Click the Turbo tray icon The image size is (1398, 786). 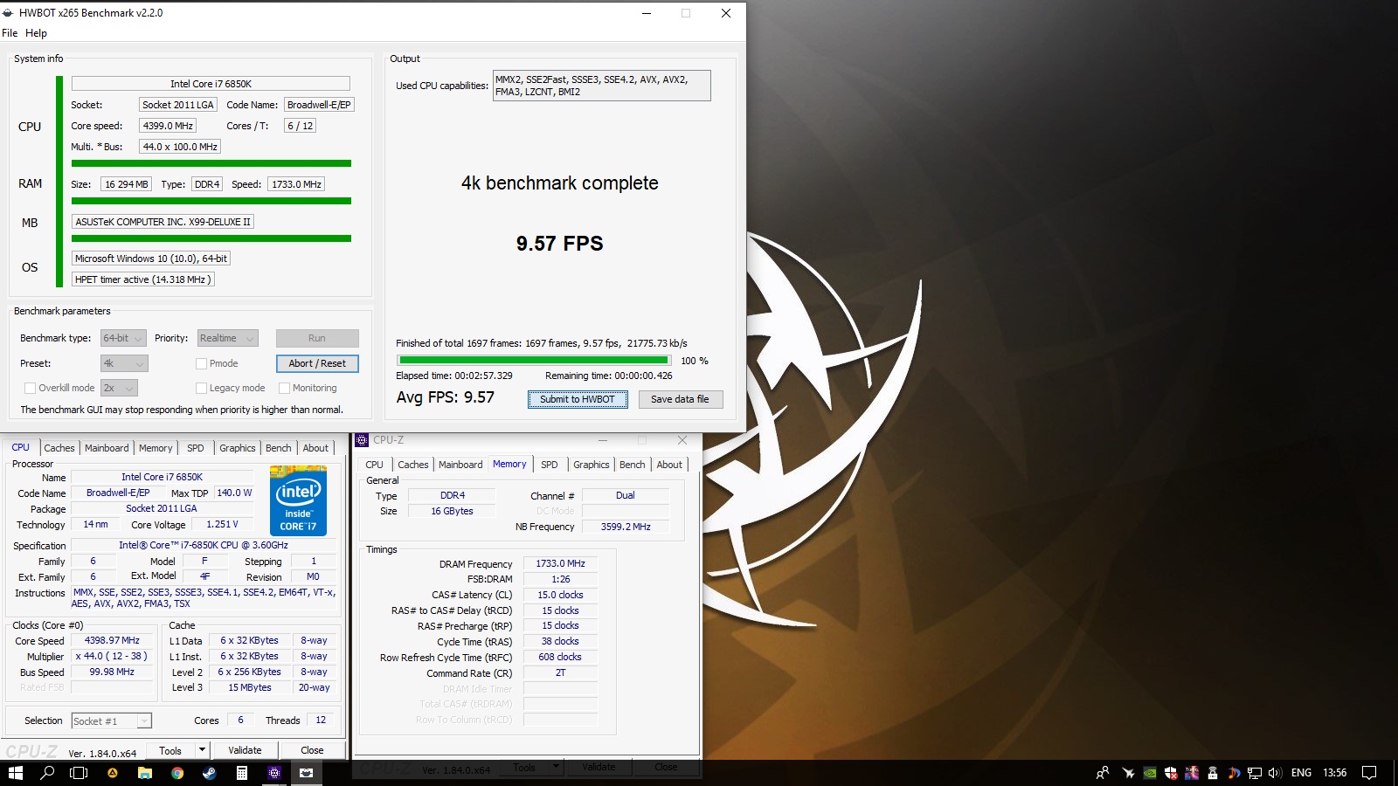tap(1192, 773)
